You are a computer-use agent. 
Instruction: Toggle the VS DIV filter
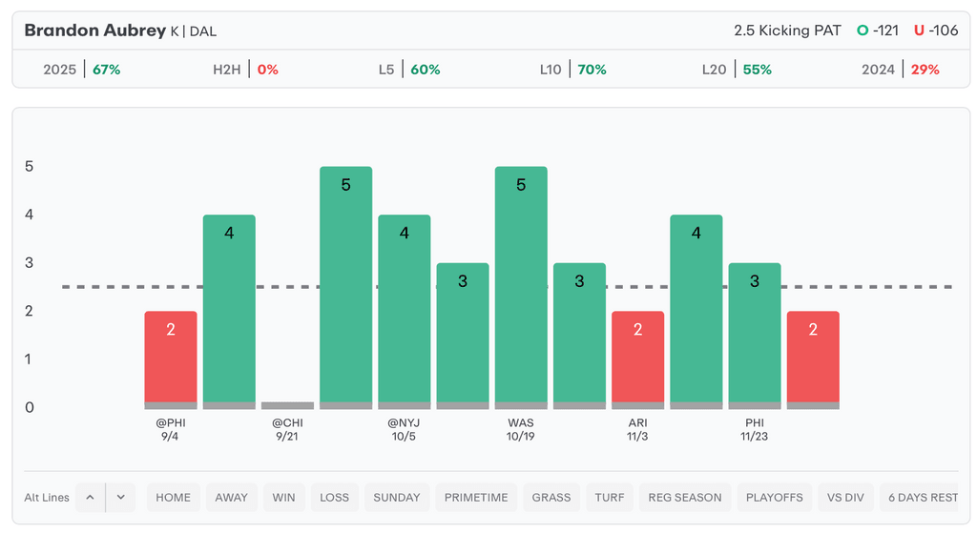pos(847,497)
